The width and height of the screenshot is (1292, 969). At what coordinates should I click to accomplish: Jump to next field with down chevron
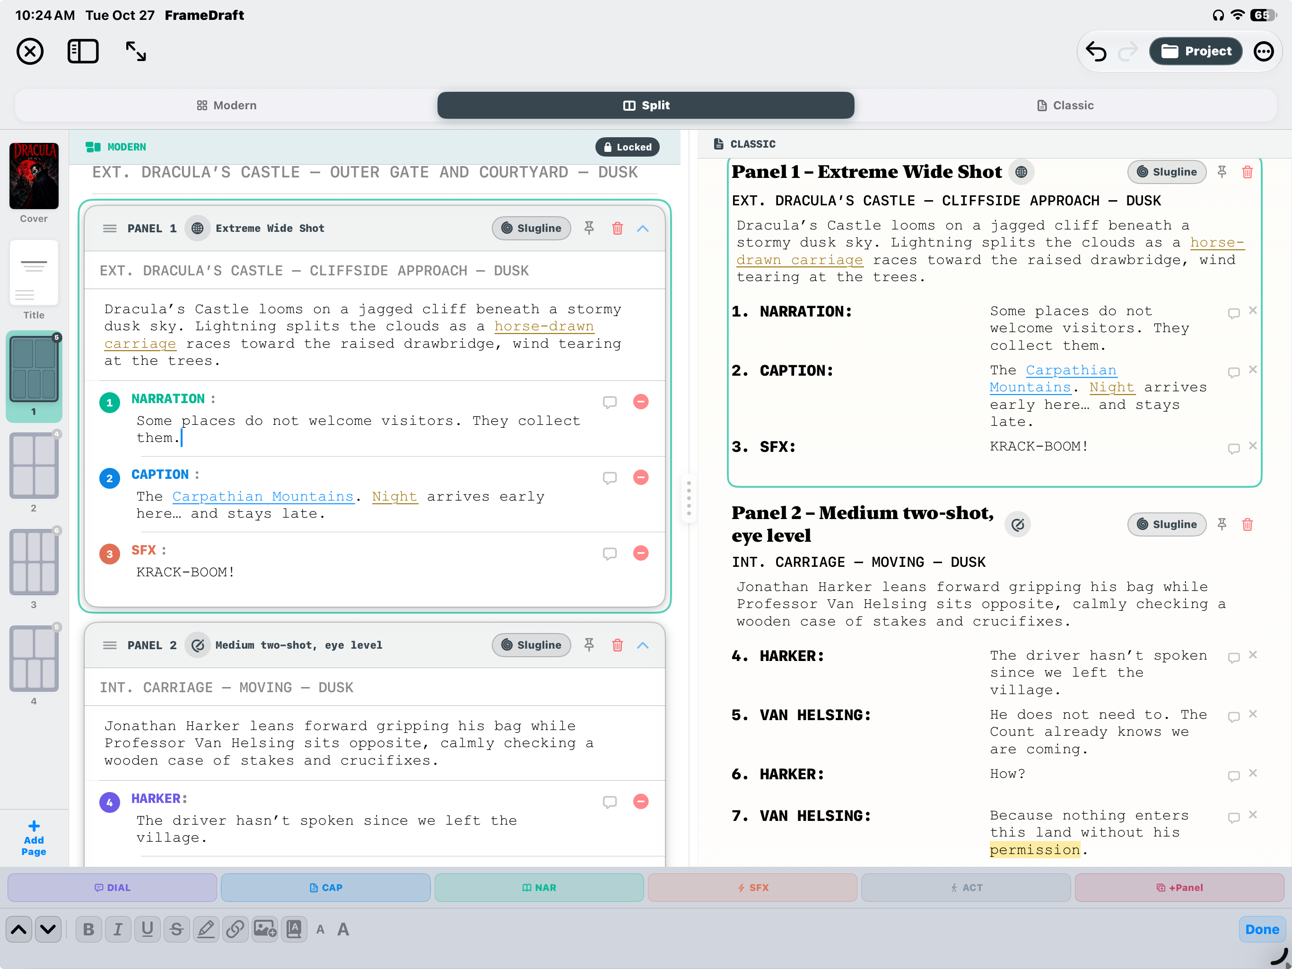click(x=48, y=929)
